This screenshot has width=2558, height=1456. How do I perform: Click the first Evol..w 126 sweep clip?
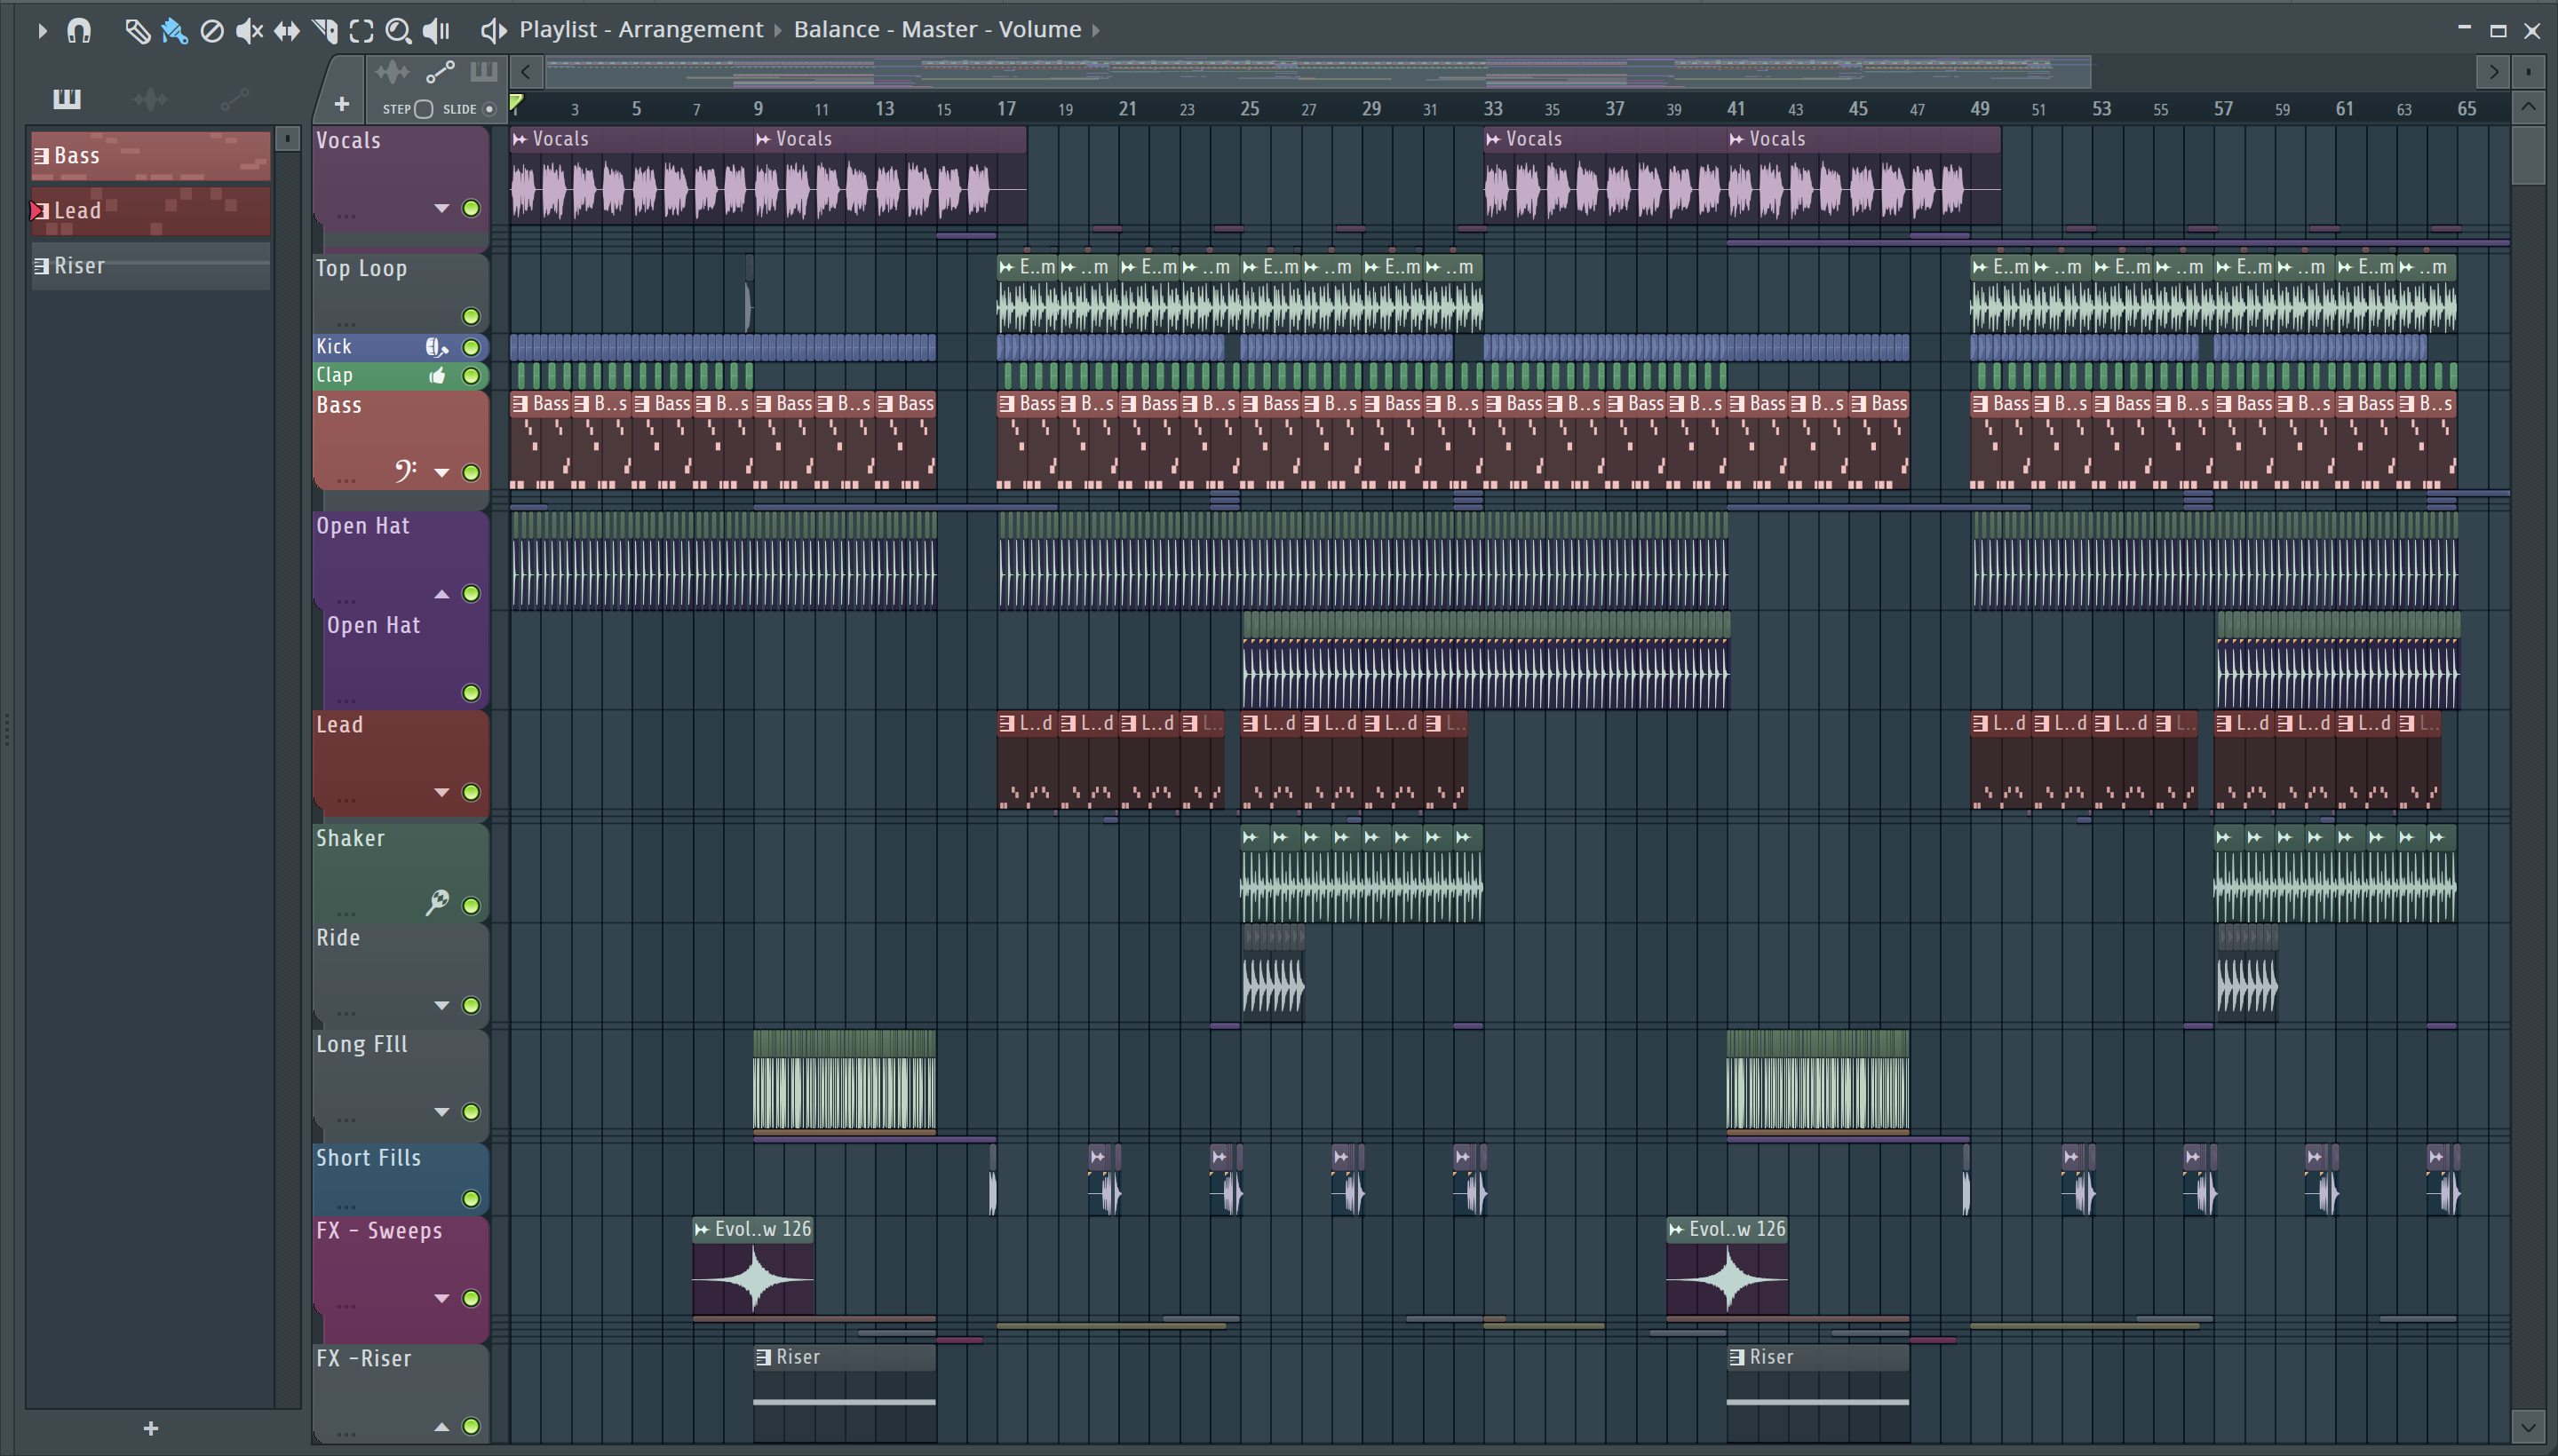753,1266
